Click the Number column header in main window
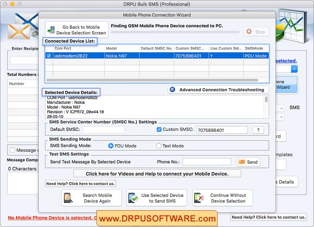 [23, 84]
